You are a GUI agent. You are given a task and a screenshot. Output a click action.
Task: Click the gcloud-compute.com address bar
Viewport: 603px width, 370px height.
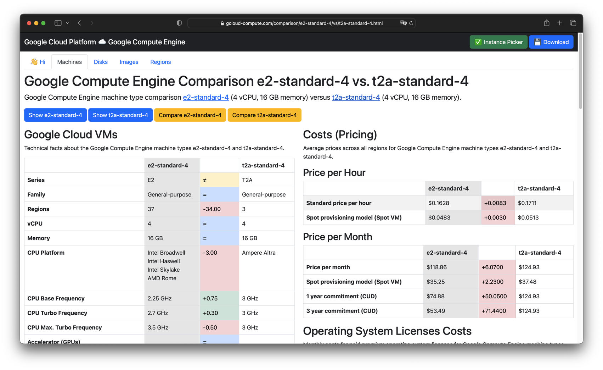301,23
